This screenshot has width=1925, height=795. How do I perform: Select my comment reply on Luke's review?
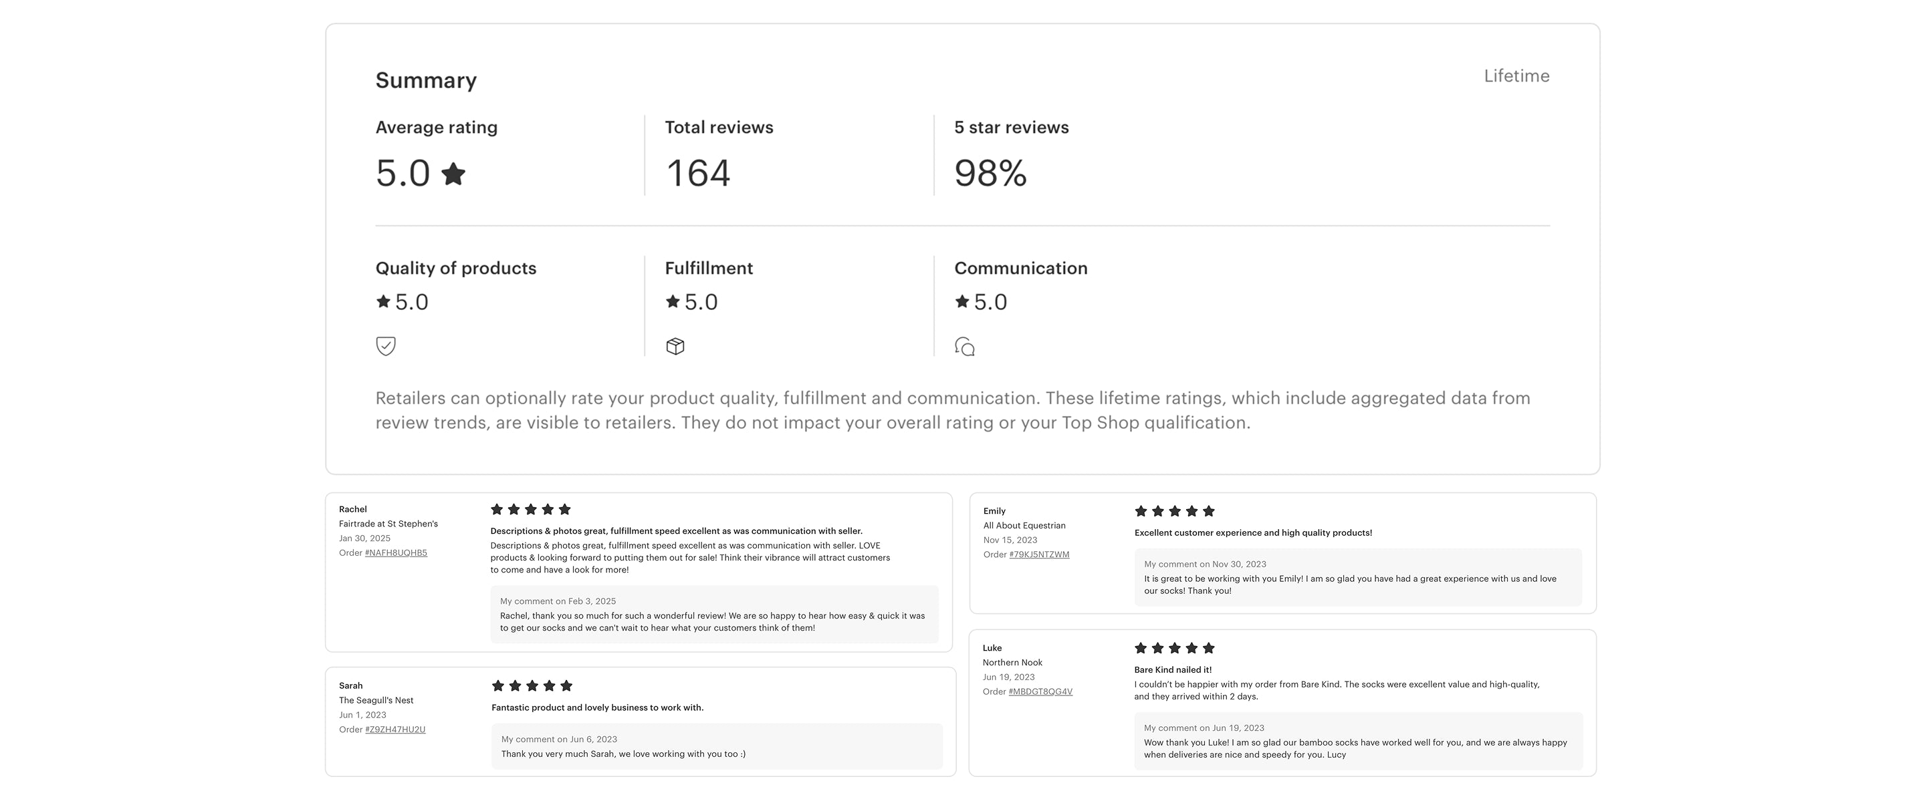1358,742
